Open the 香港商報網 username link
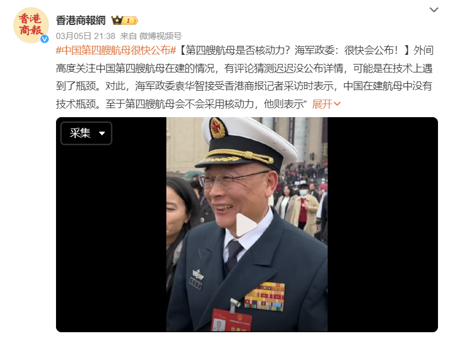This screenshot has height=339, width=451. [81, 20]
